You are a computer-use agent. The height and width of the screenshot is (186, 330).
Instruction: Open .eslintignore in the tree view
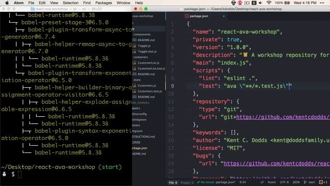[x=139, y=120]
